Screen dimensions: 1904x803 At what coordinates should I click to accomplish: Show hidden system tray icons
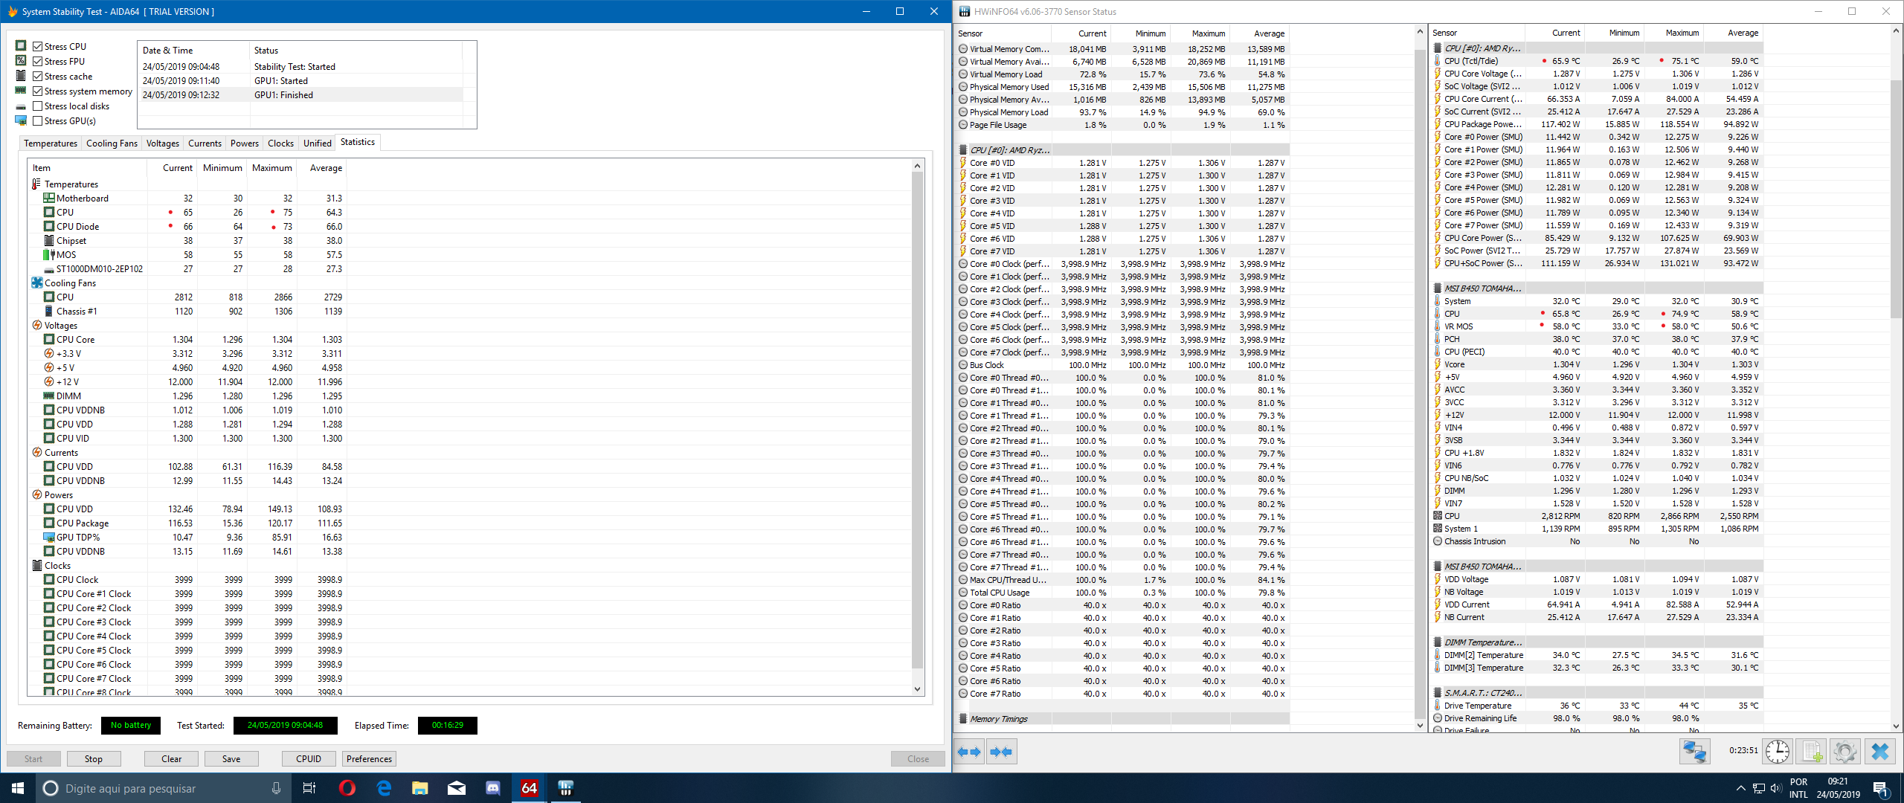[1740, 788]
